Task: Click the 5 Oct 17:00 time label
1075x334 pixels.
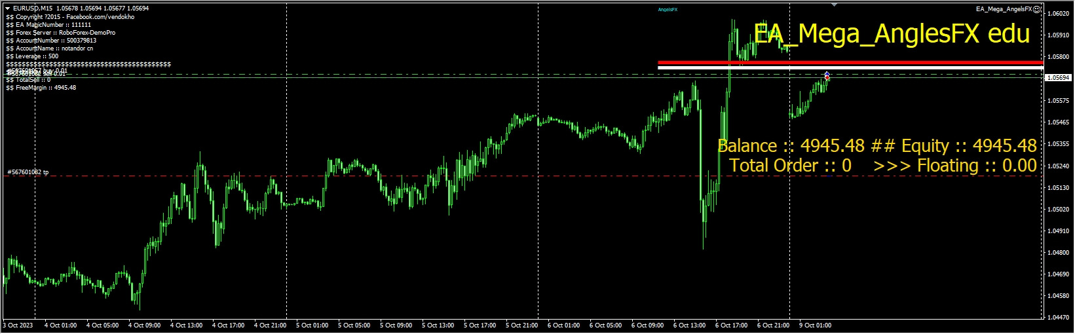Action: (x=480, y=325)
